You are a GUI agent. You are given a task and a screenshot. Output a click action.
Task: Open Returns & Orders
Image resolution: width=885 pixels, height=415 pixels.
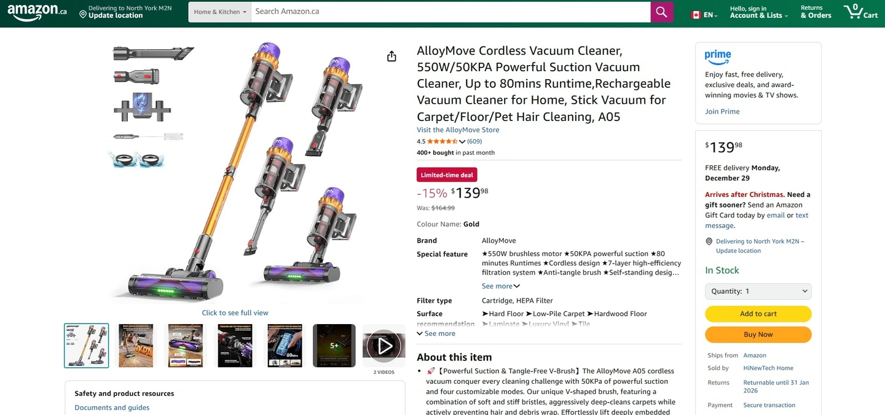816,12
